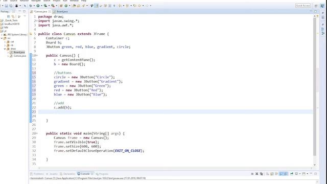Toggle the highlighted Mark Occurrences toolbar button
This screenshot has height=184, width=327.
pos(97,6)
